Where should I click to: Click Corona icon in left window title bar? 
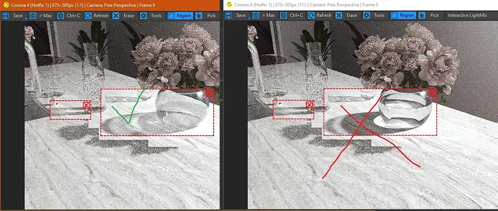tap(5, 5)
